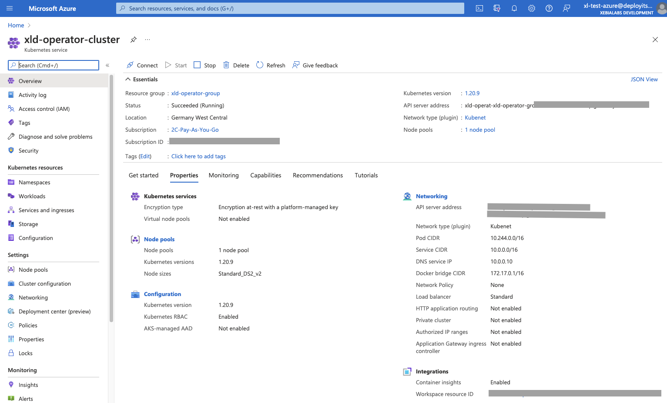This screenshot has height=403, width=667.
Task: Click the Delete toolbar button
Action: click(236, 65)
